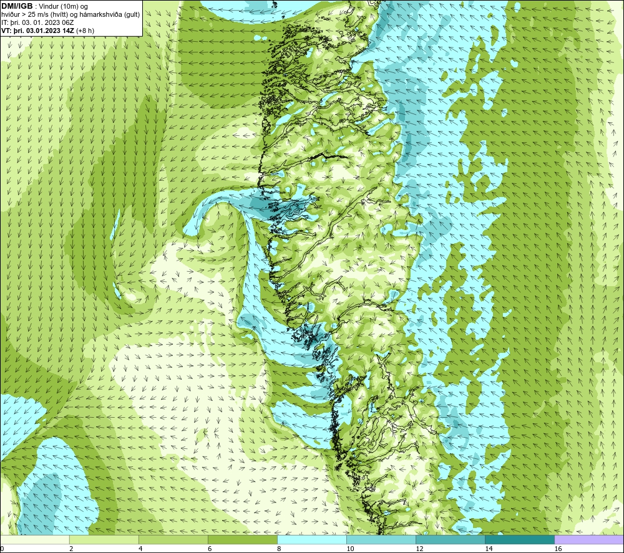Click the purple above-16 m/s legend swatch
The height and width of the screenshot is (553, 624).
pos(589,539)
